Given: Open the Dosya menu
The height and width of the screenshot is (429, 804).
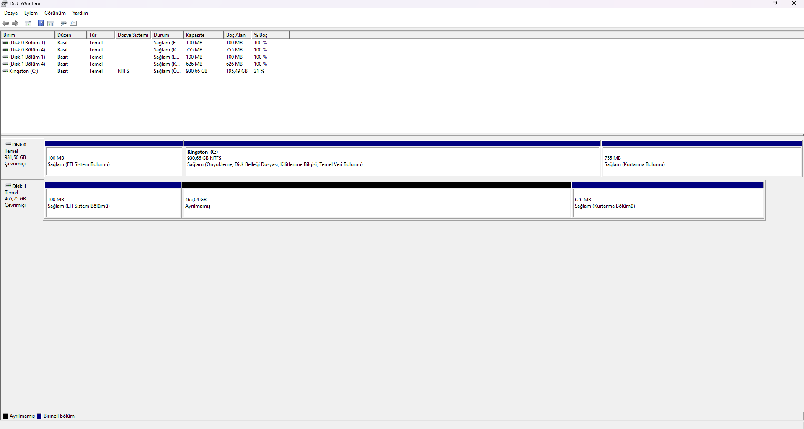Looking at the screenshot, I should [11, 13].
